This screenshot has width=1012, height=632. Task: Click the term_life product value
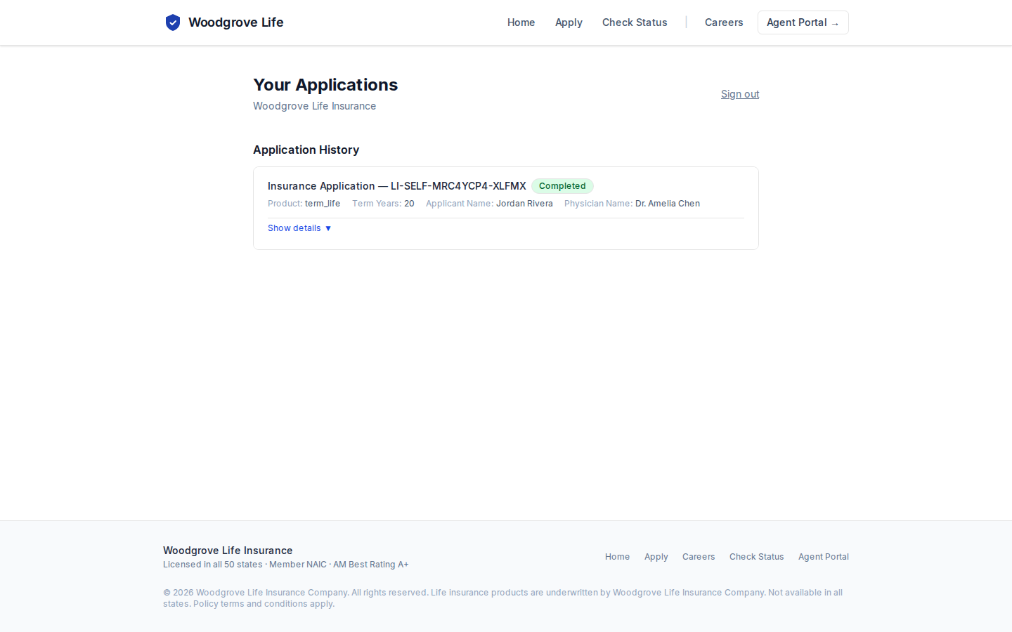click(323, 204)
